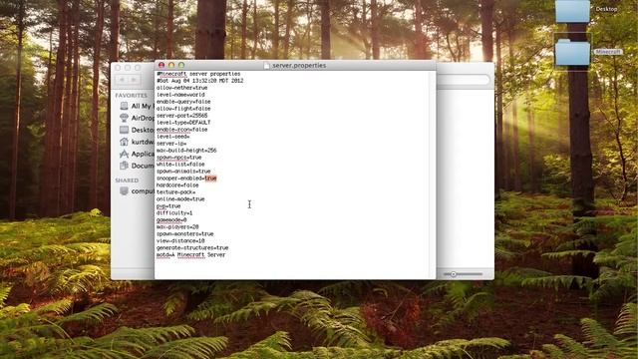Select the Documents icon in Finder sidebar
638x359 pixels.
point(124,166)
